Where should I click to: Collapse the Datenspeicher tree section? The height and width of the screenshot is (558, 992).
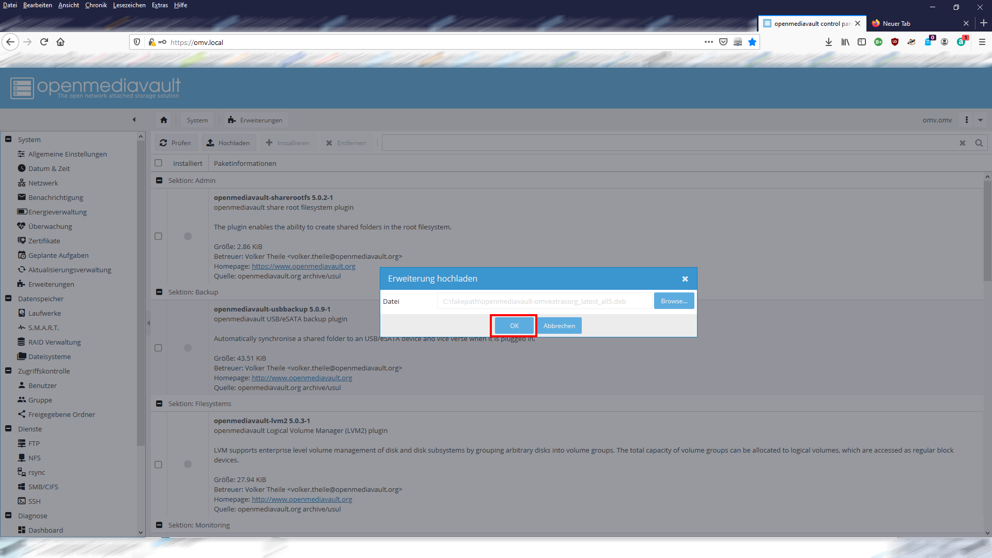pyautogui.click(x=8, y=299)
